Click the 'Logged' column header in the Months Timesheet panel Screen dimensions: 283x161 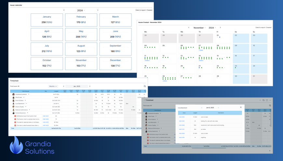56,91
